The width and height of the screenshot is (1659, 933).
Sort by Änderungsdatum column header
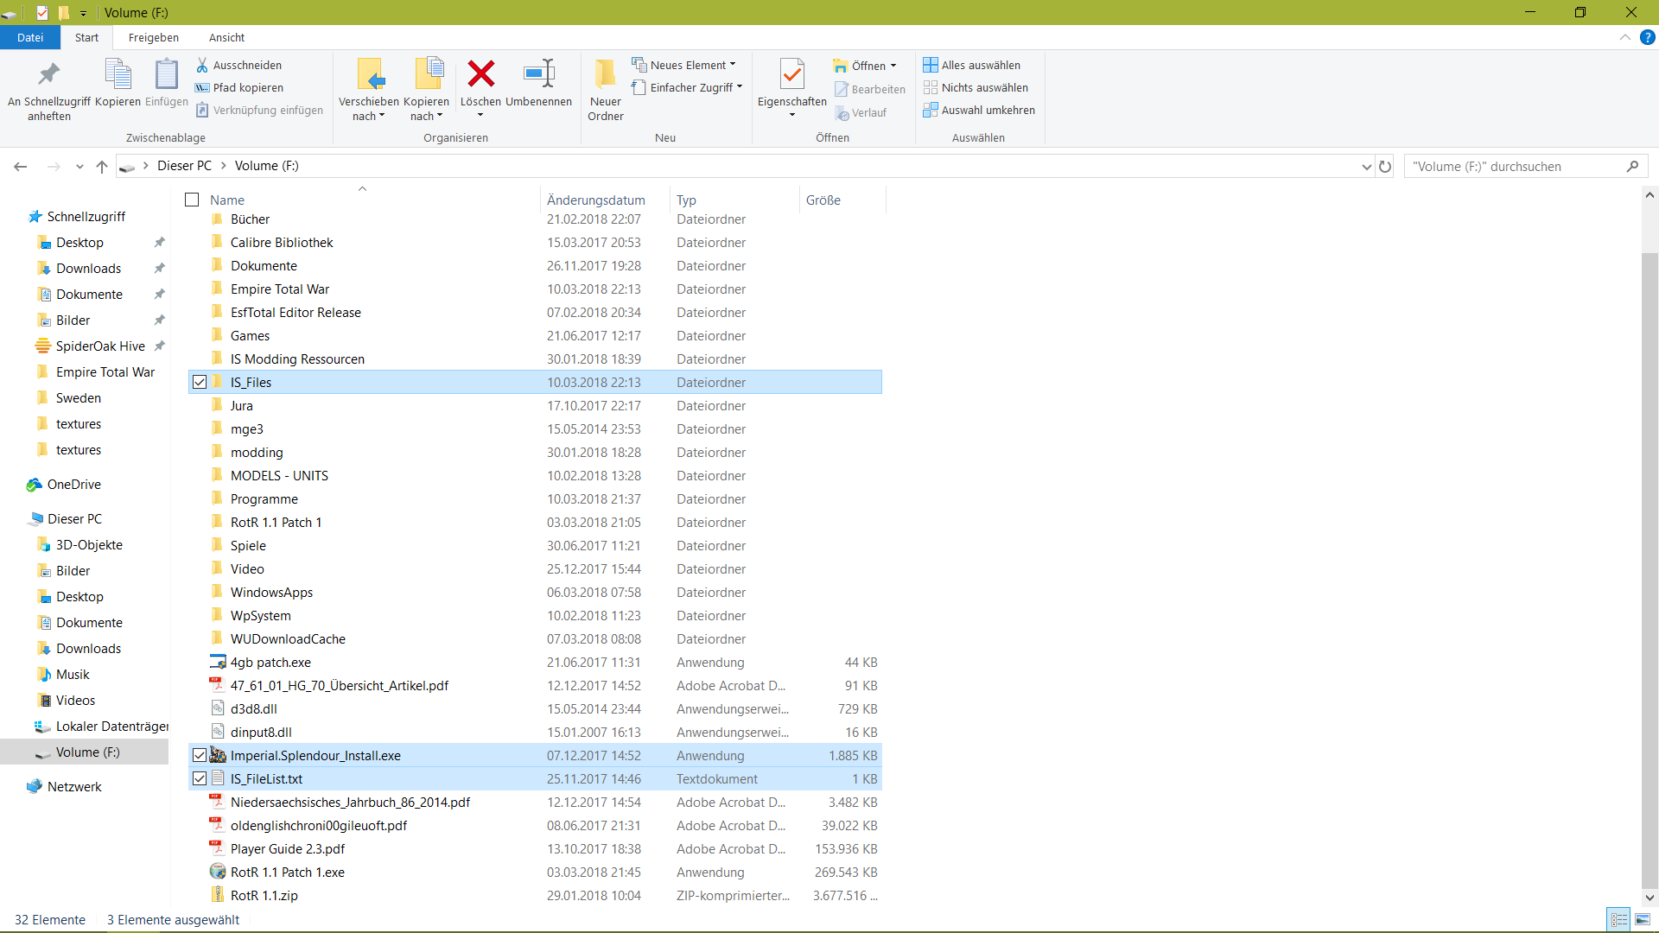[x=605, y=200]
